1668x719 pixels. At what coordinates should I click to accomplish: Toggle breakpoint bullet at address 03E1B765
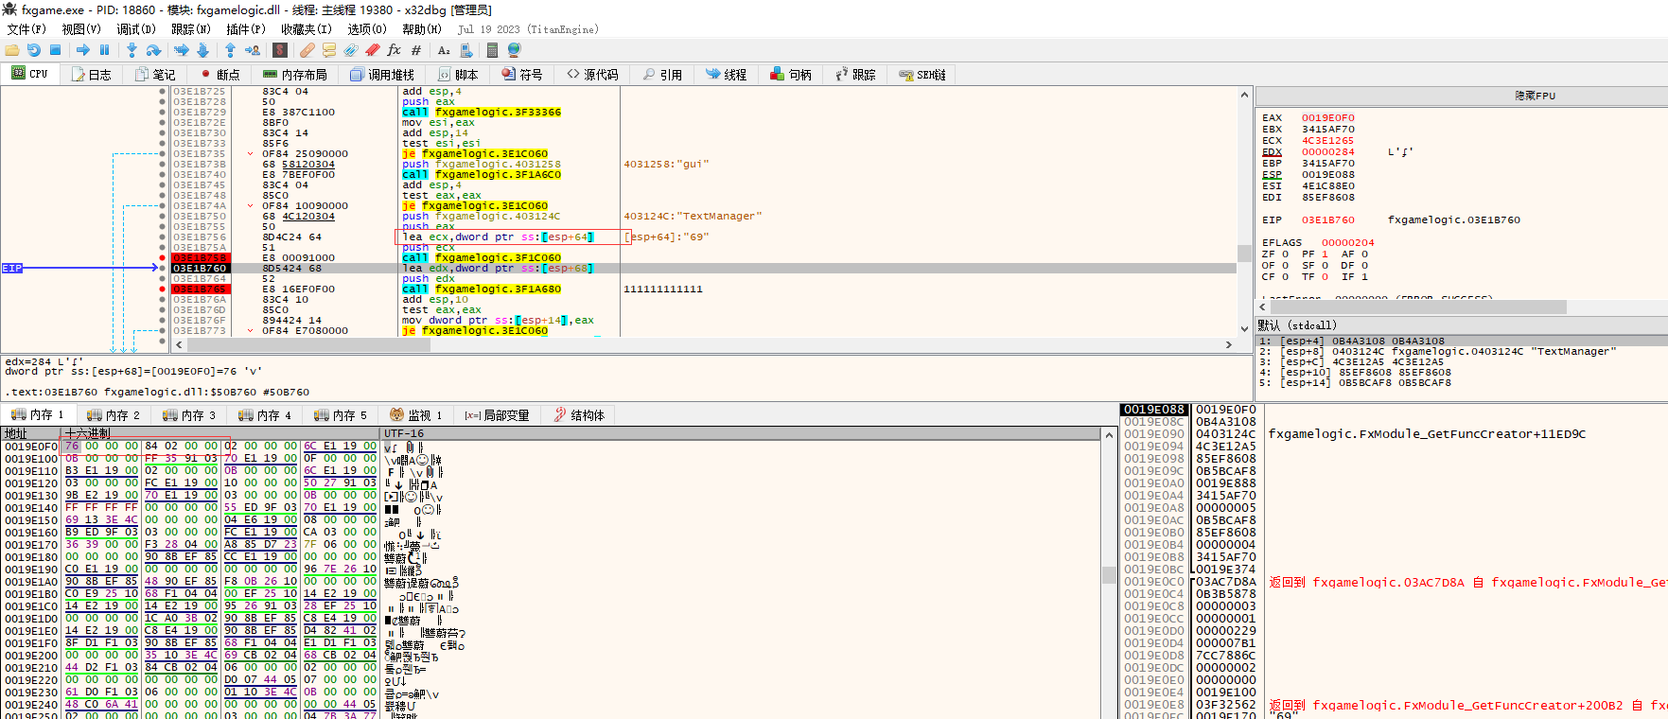[x=163, y=289]
